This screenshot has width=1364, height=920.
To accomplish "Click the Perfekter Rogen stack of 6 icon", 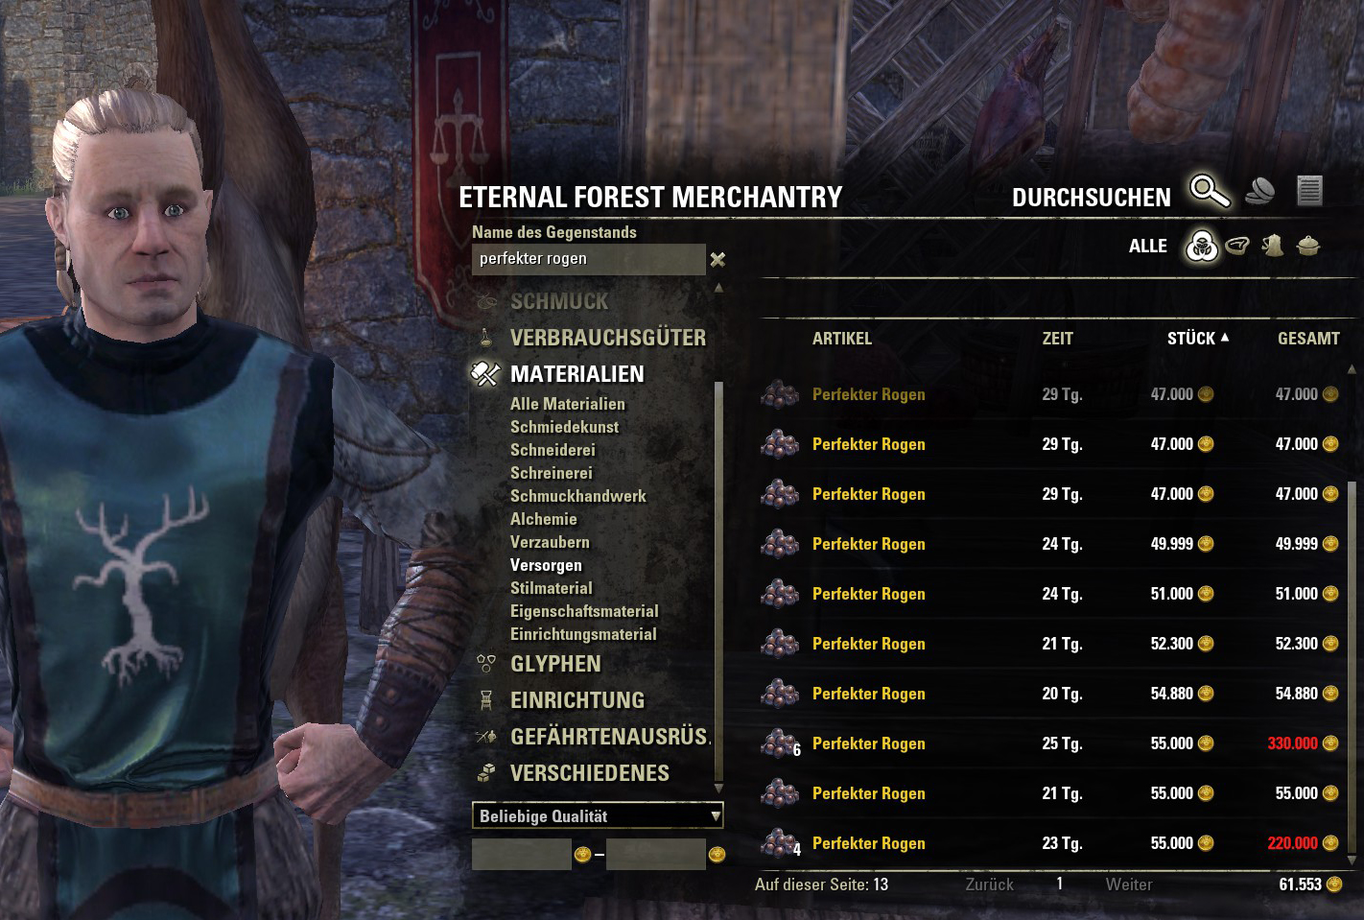I will coord(780,743).
